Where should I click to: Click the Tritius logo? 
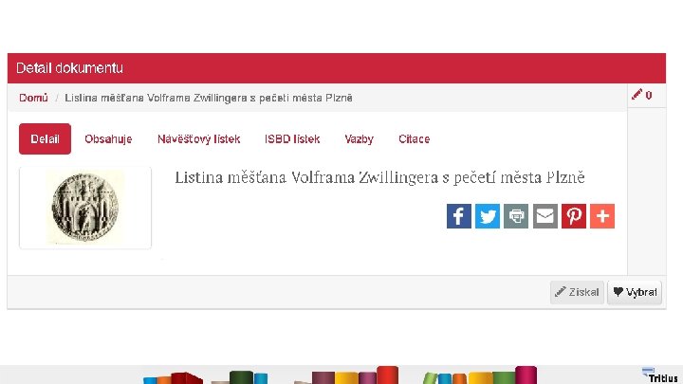(659, 375)
